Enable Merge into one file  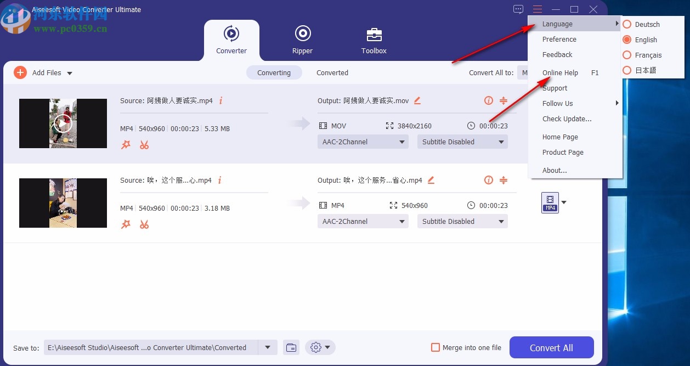click(436, 347)
